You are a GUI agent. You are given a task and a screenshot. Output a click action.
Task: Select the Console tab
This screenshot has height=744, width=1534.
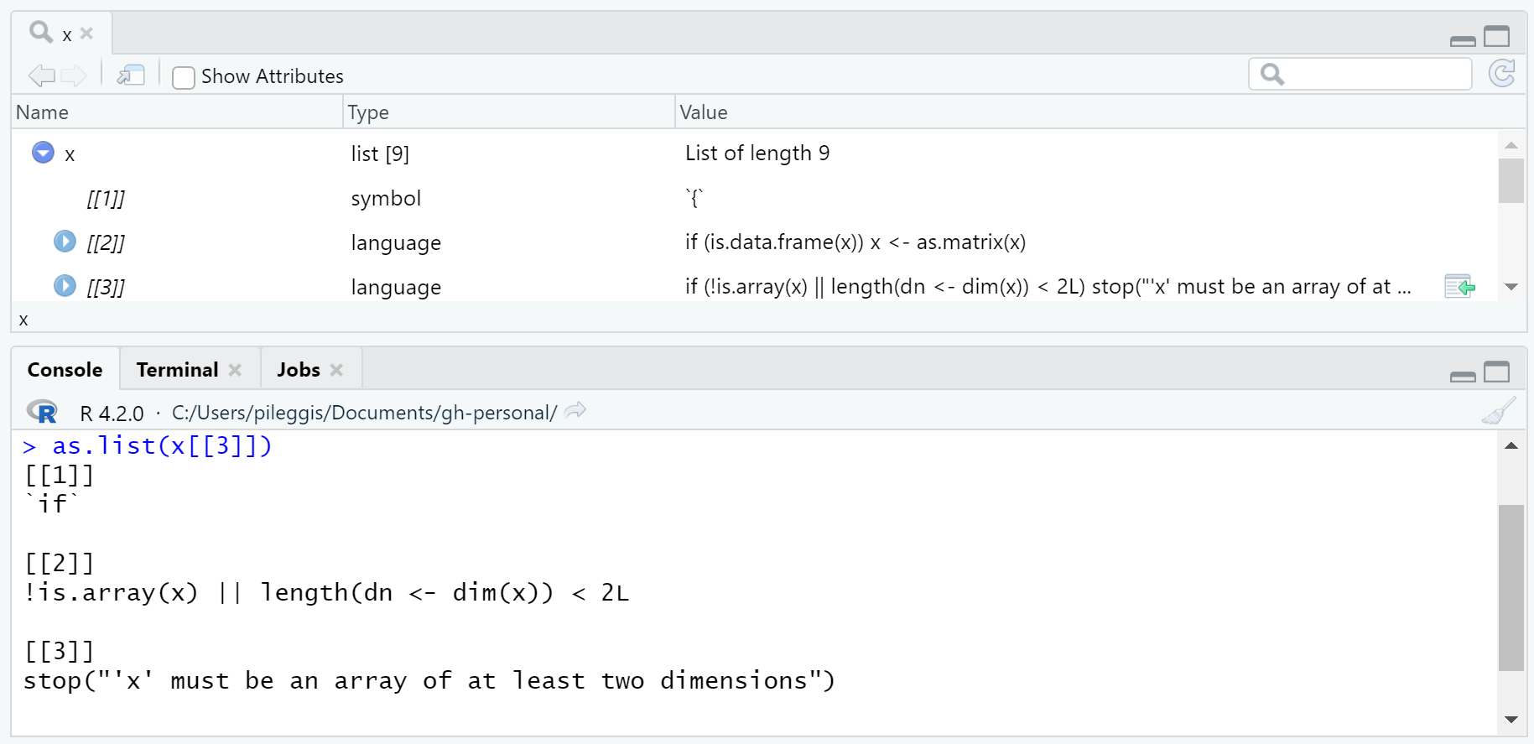coord(65,370)
